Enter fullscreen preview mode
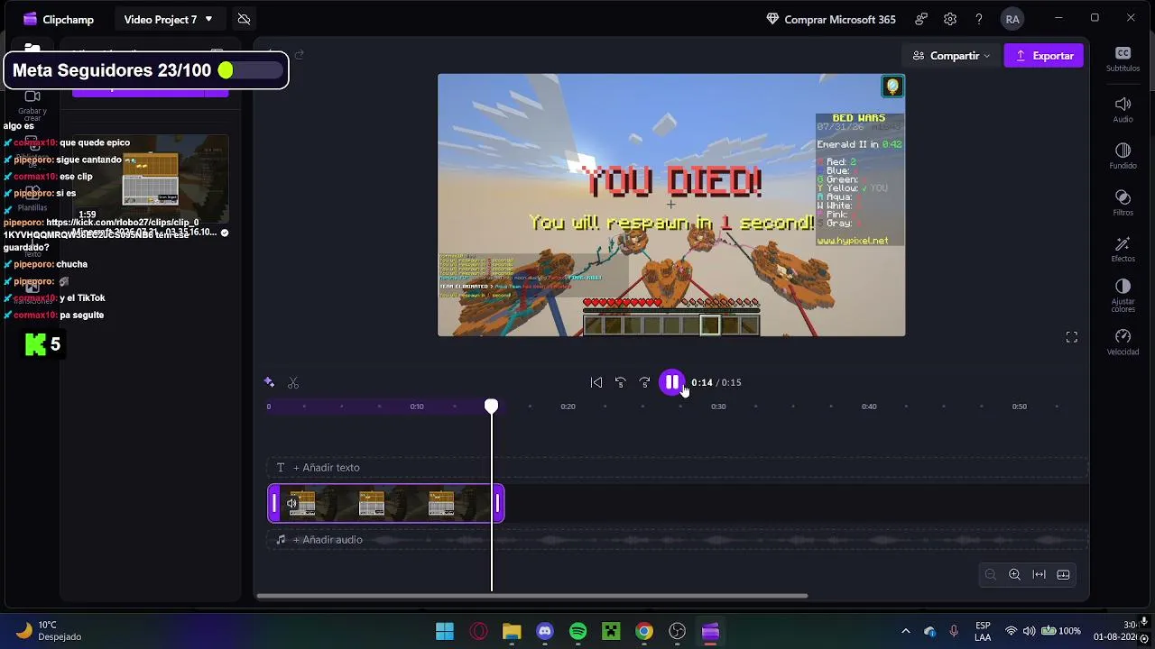 coord(1072,337)
